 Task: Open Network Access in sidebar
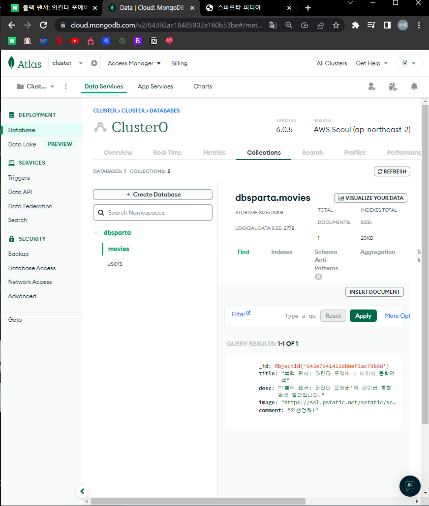30,281
